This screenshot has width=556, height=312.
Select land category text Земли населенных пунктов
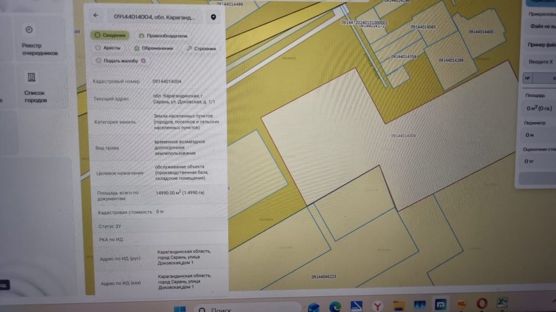tap(186, 122)
